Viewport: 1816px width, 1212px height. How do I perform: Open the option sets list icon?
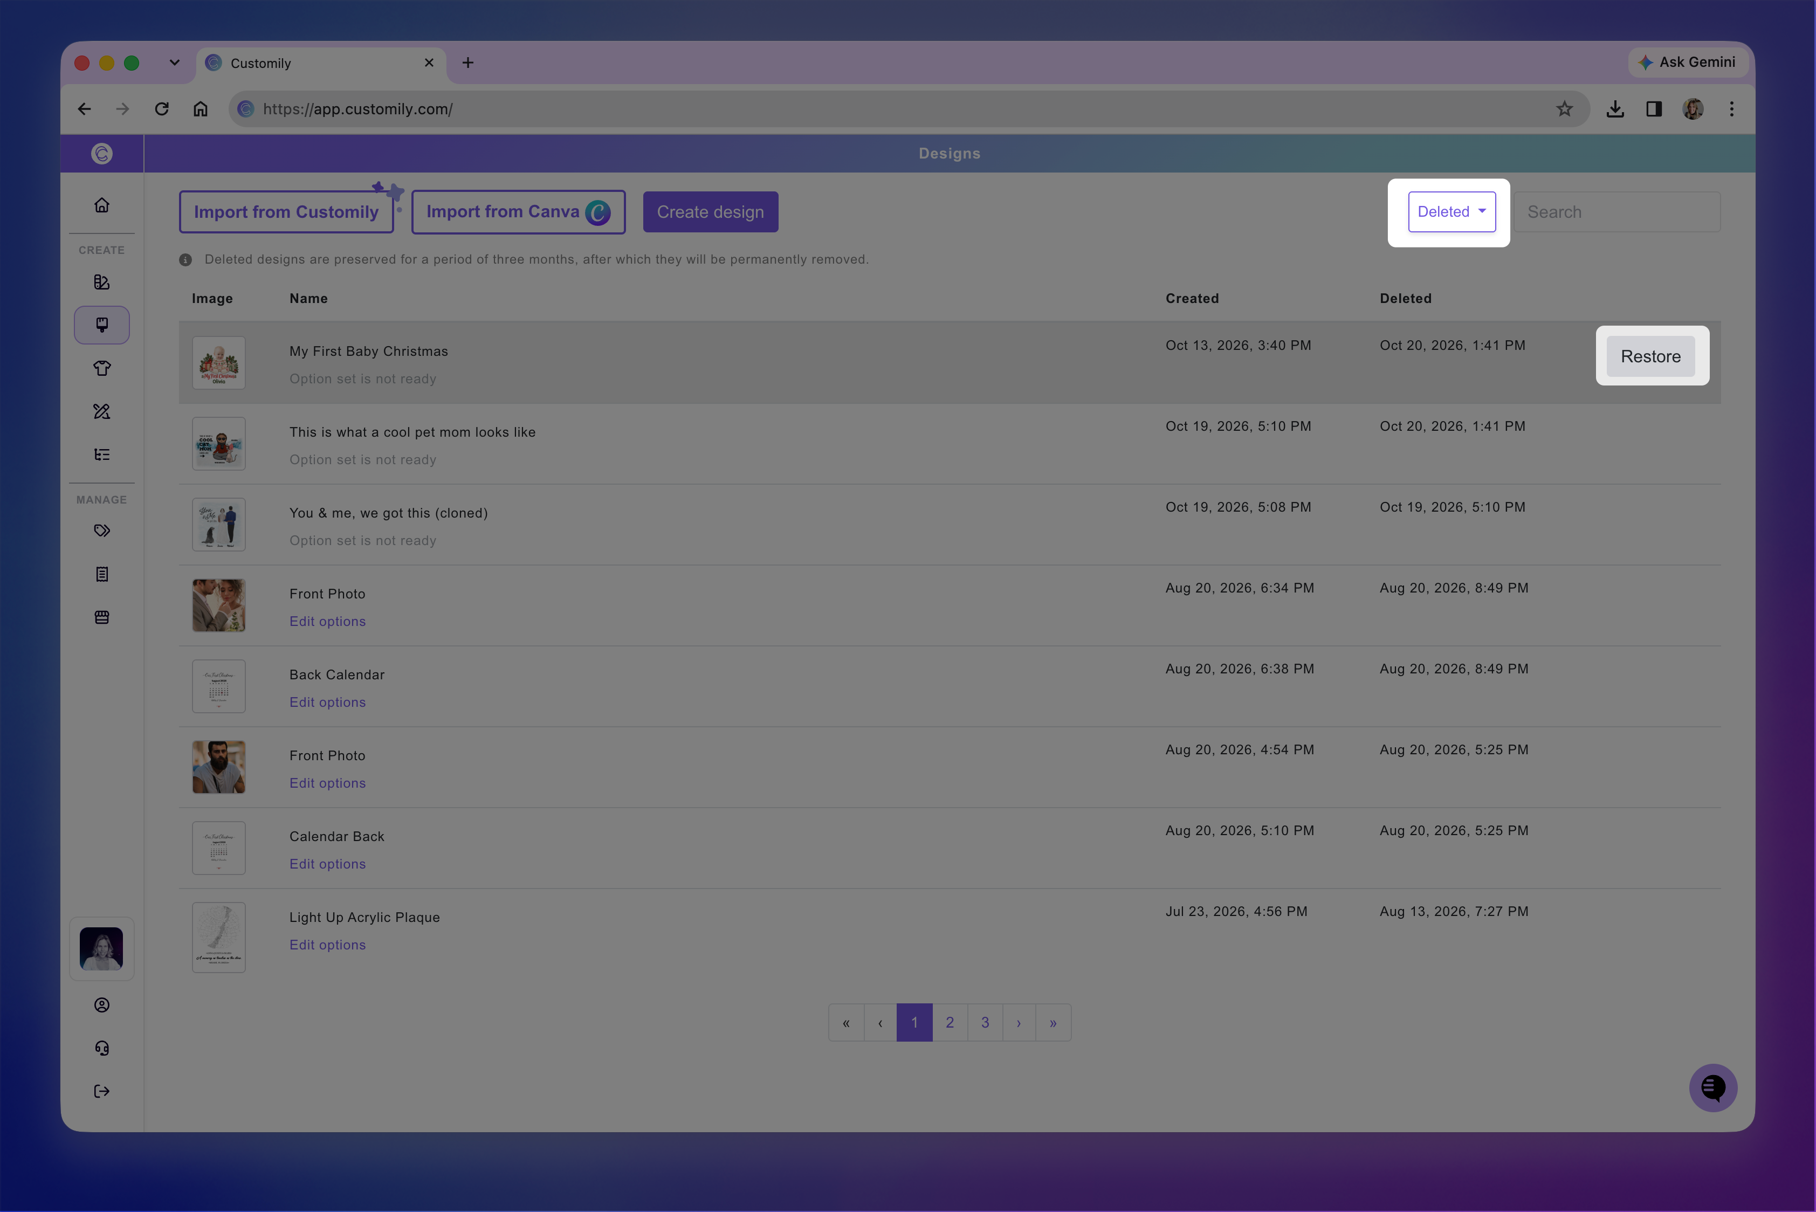[101, 454]
